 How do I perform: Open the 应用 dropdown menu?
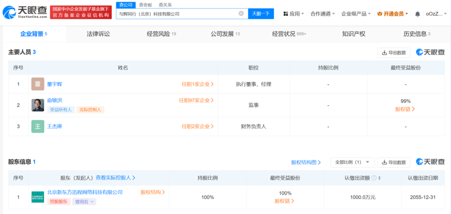[x=294, y=14]
